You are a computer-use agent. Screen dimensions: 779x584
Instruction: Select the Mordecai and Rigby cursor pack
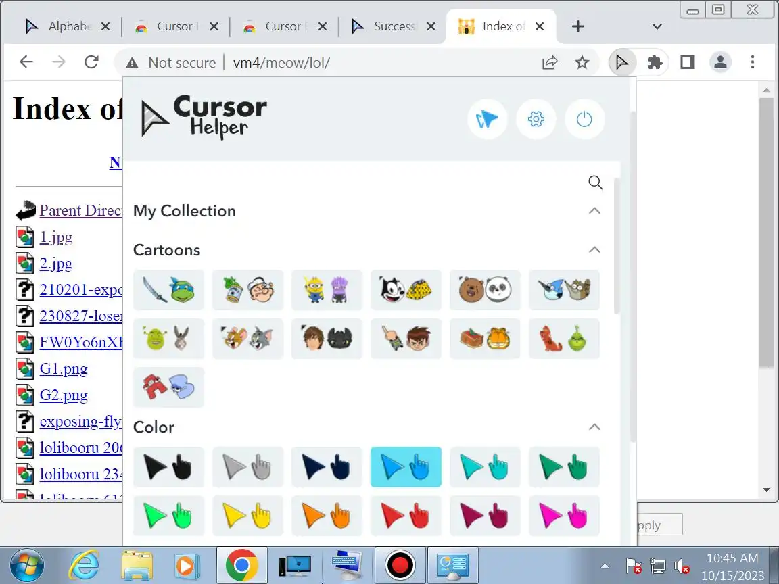click(x=564, y=290)
